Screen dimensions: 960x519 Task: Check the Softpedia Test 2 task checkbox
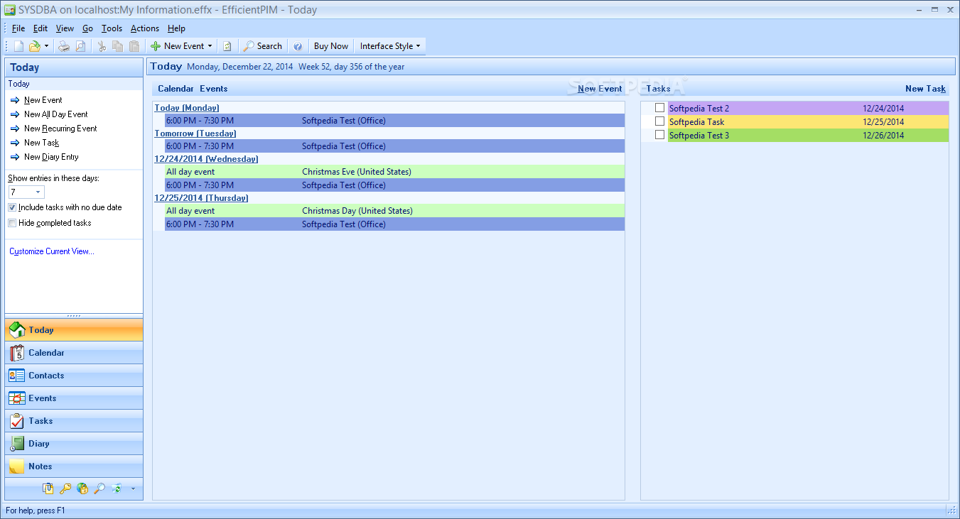tap(660, 108)
